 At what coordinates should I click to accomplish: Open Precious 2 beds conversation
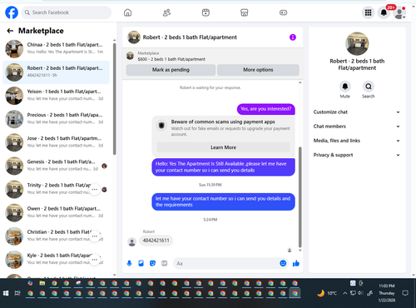tap(56, 119)
